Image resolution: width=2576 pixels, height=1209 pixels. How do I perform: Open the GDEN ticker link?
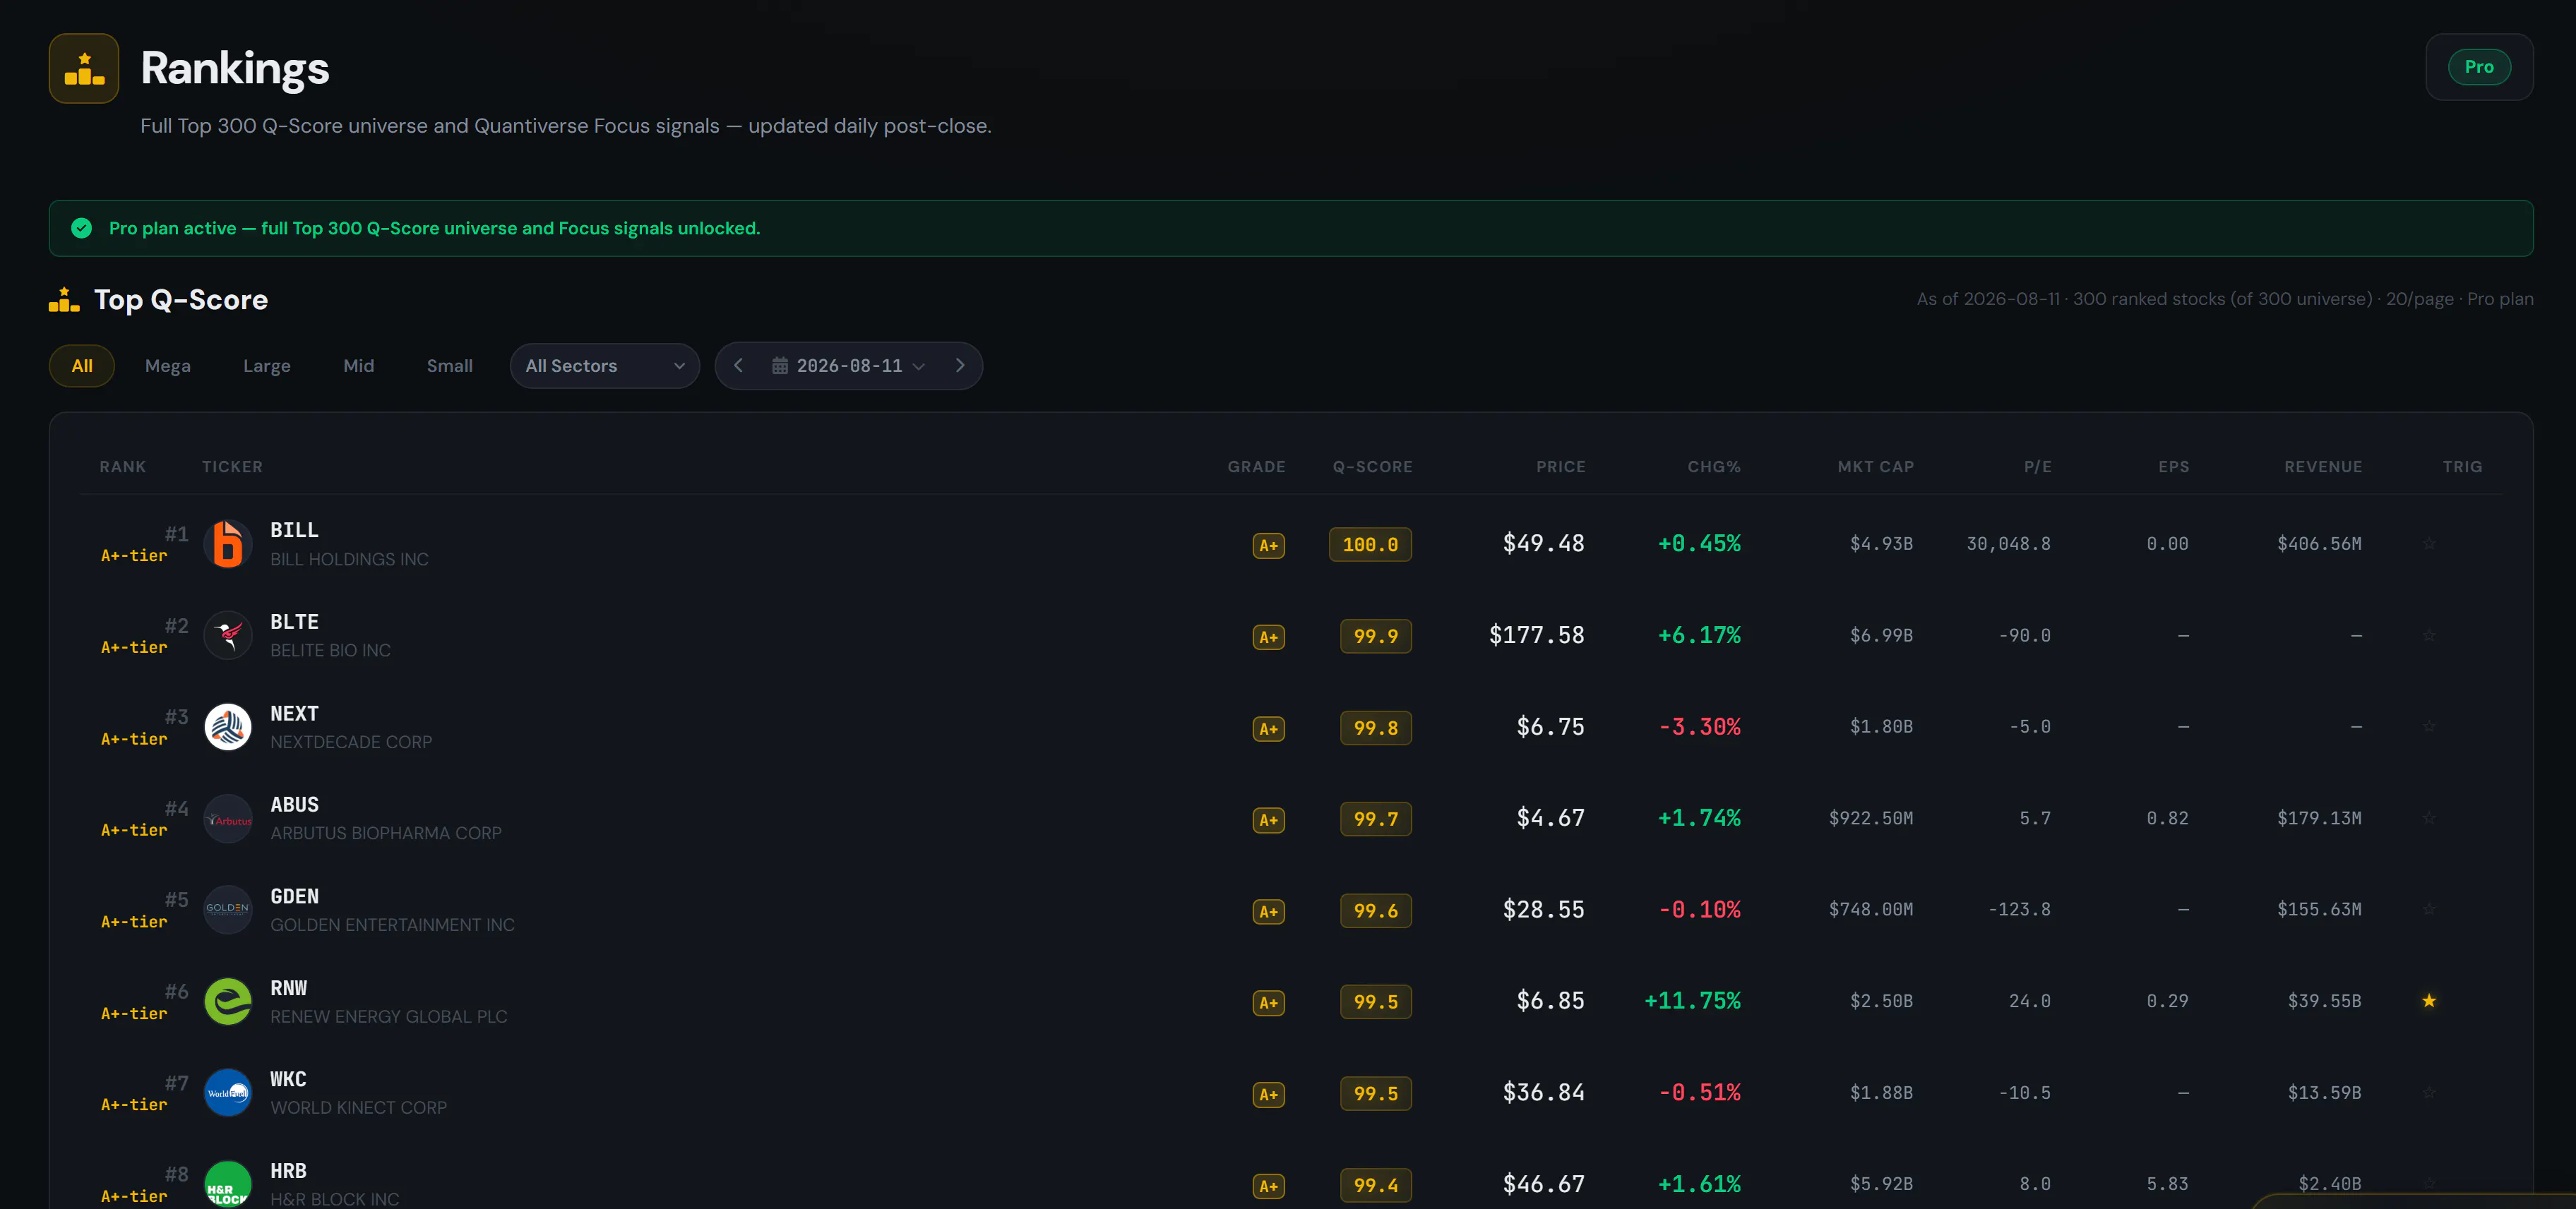294,896
